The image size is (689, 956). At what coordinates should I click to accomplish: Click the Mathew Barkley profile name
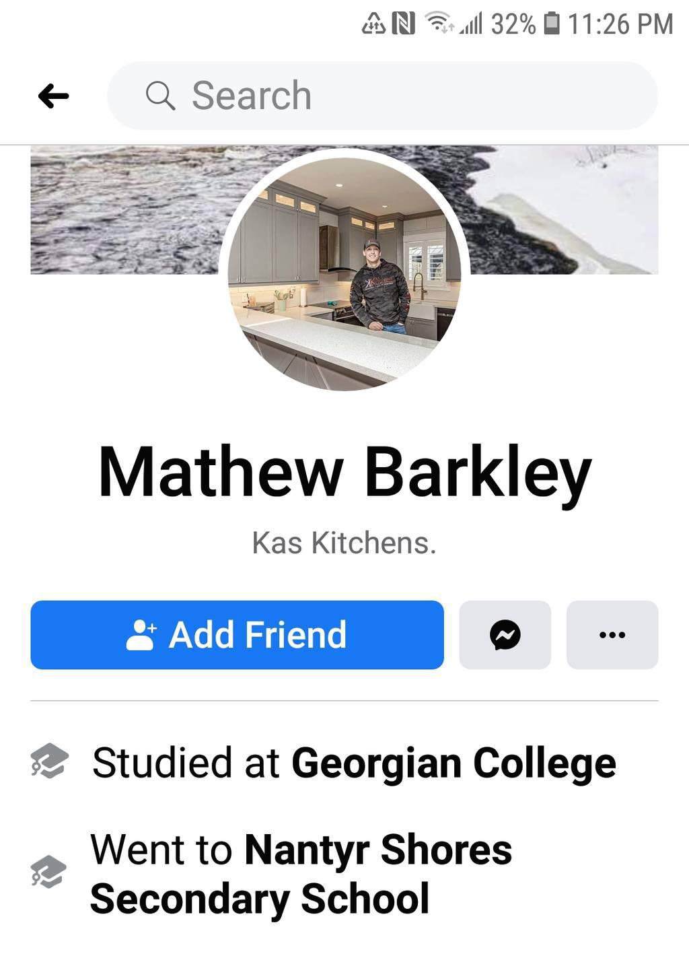[344, 473]
